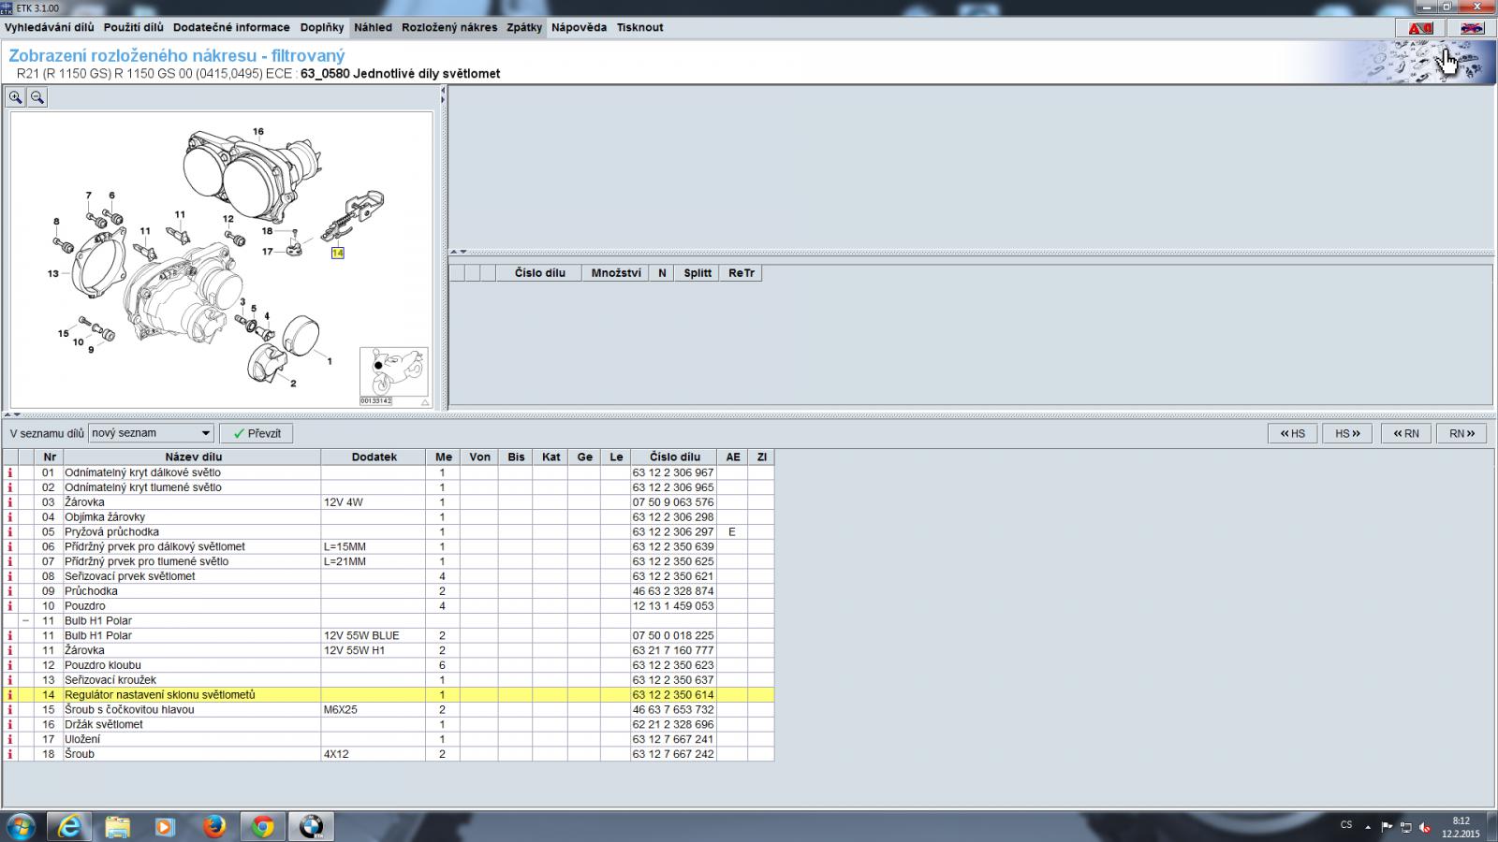Click callout number 14 in the diagram
The image size is (1498, 842).
point(337,253)
